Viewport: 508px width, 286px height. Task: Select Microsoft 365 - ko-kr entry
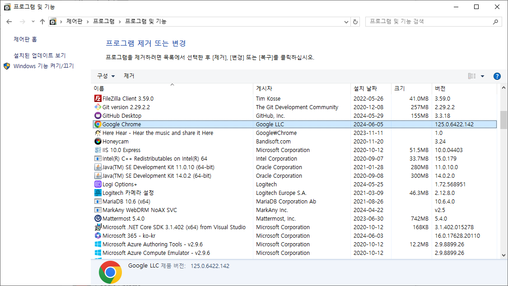tap(129, 236)
